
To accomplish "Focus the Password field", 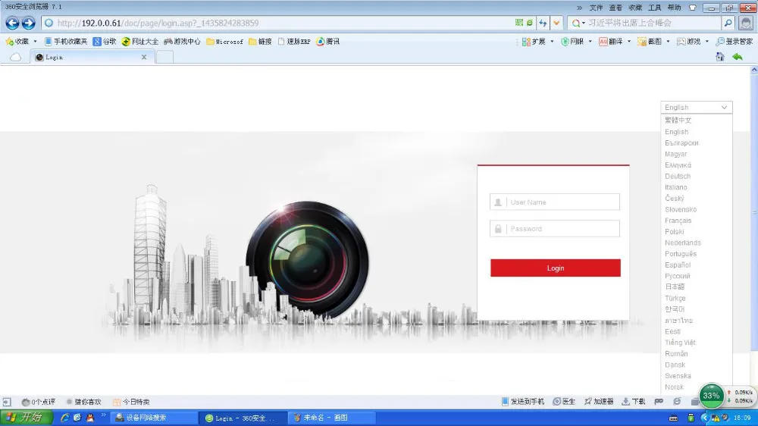I will click(x=555, y=229).
